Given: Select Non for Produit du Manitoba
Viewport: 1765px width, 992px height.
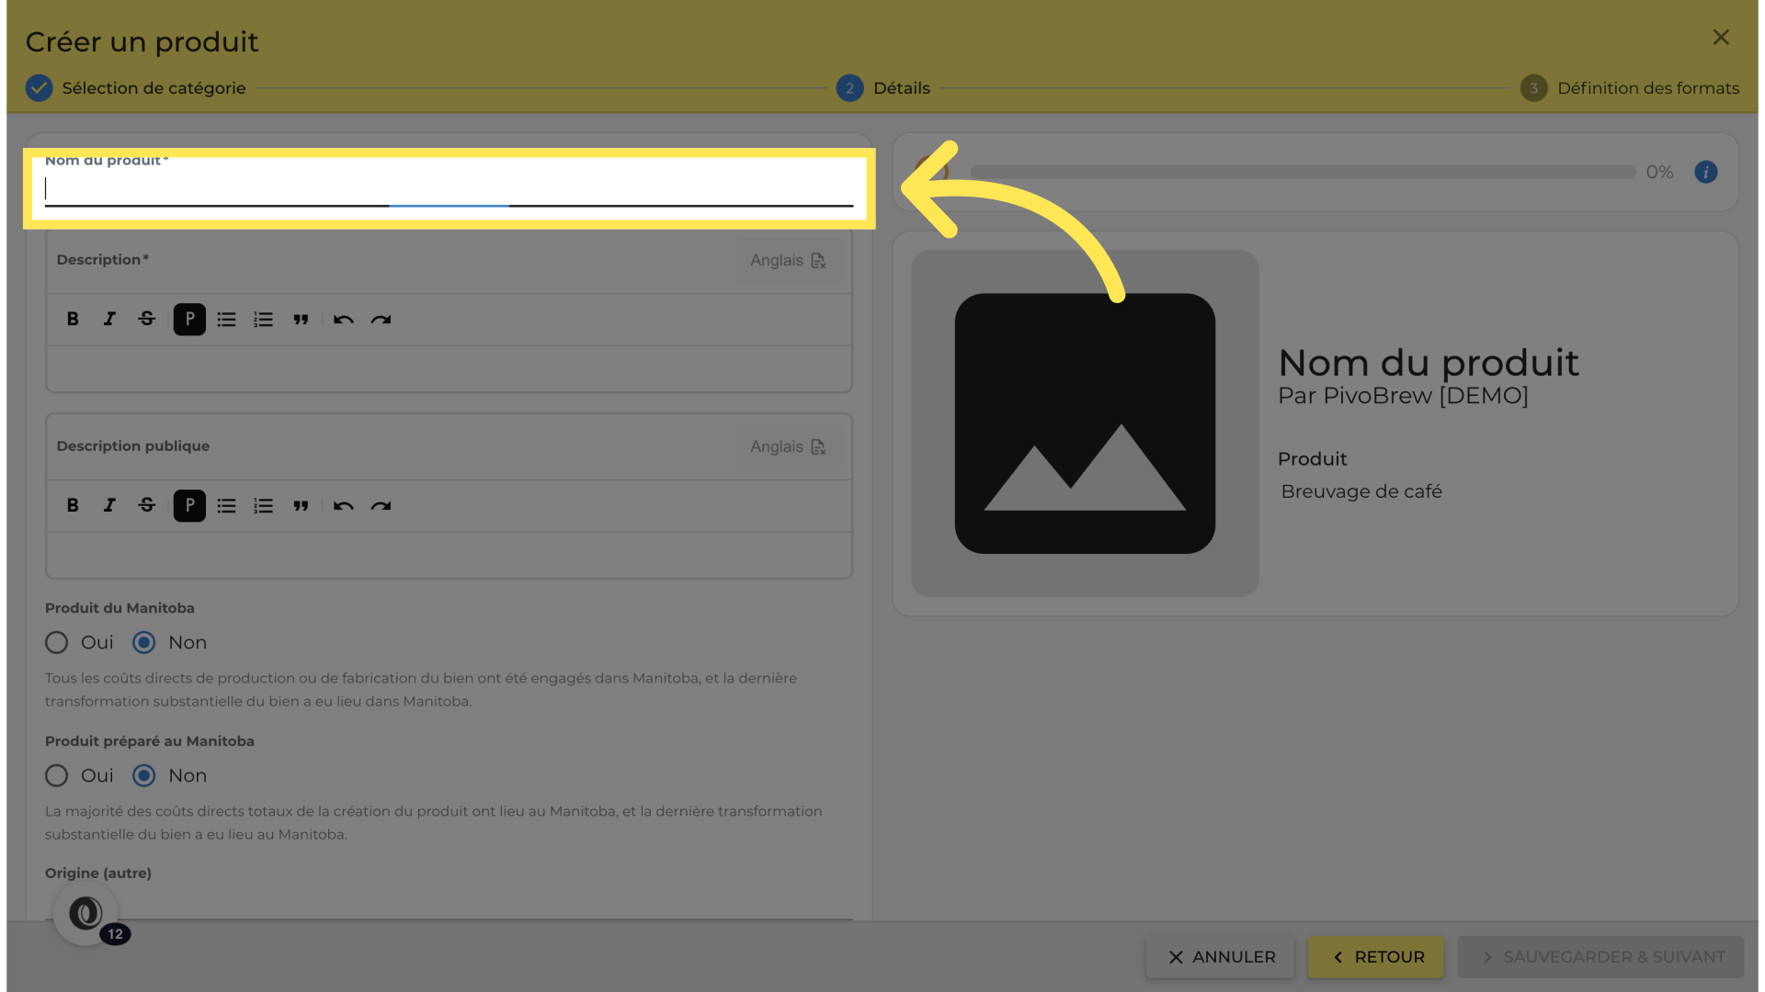Looking at the screenshot, I should coord(144,642).
